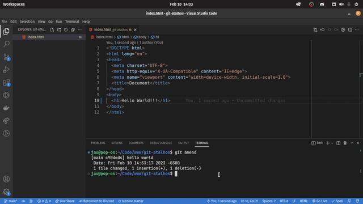Split the editor to the right
This screenshot has height=204, width=363.
[350, 30]
